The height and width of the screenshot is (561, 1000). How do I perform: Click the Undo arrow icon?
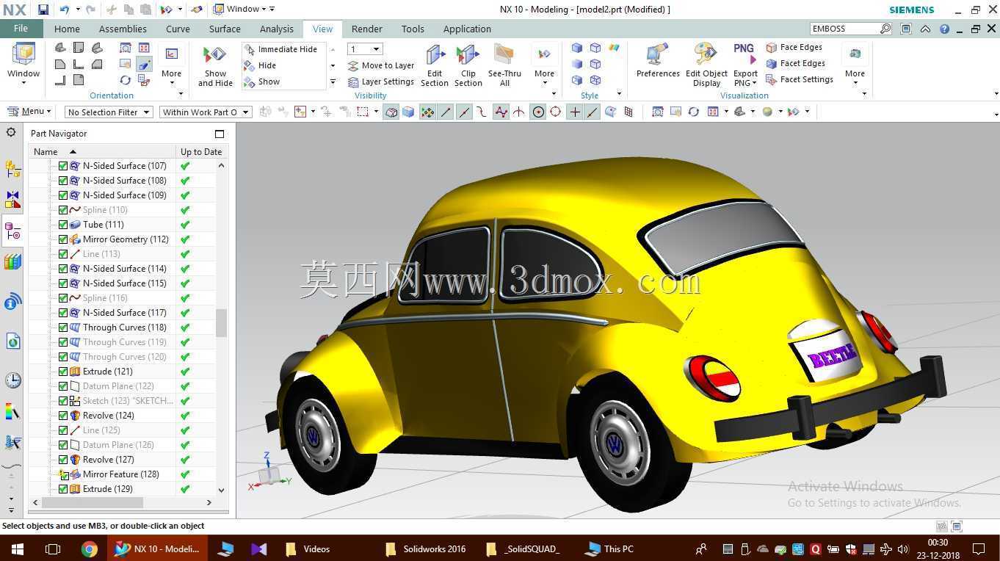point(65,10)
